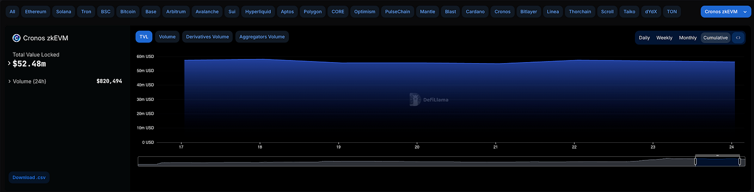Select the All chains filter

[x=12, y=11]
